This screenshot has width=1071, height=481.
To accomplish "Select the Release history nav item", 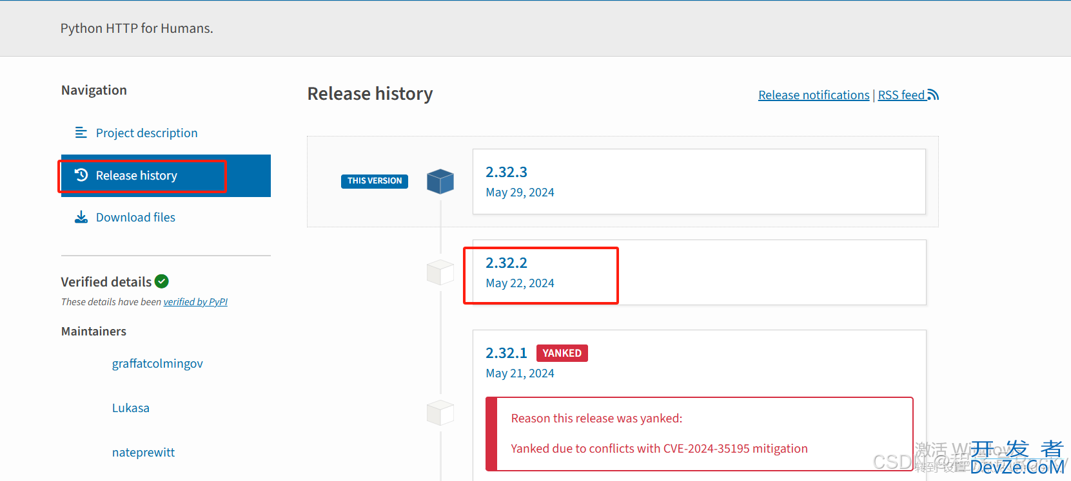I will (166, 176).
